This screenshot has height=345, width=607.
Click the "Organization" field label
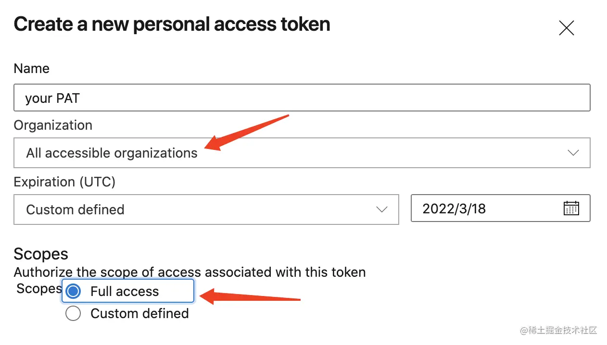53,125
